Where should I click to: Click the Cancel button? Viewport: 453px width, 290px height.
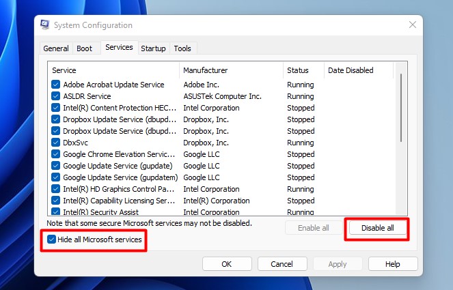coord(282,264)
